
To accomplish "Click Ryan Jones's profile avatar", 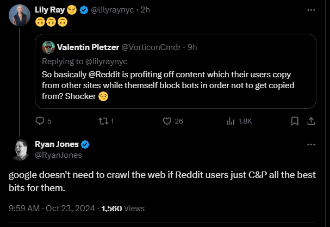I will pyautogui.click(x=20, y=150).
